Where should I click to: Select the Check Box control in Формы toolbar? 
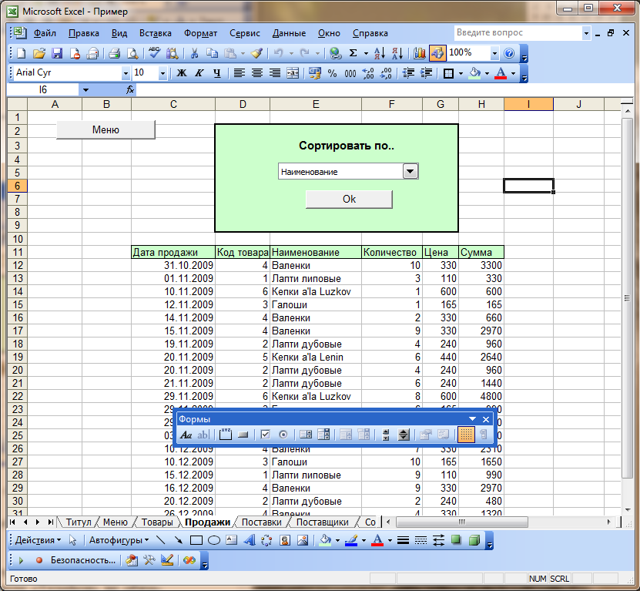coord(265,435)
